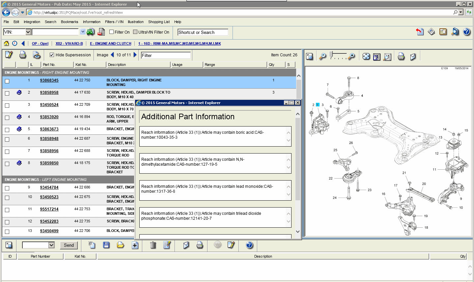Viewport: 474px width, 282px height.
Task: Print the parts list using printer icon
Action: [22, 55]
